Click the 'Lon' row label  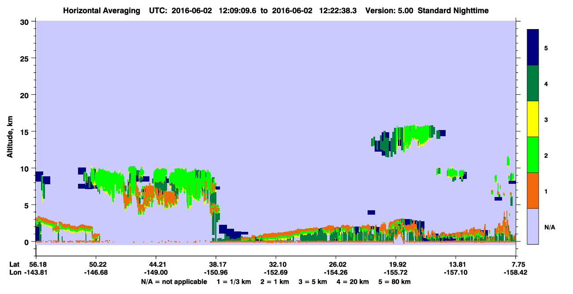[x=15, y=272]
